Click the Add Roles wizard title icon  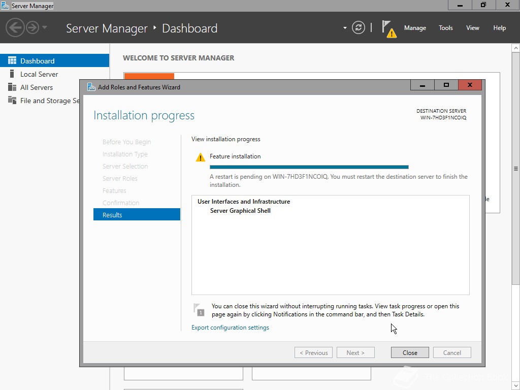(91, 87)
